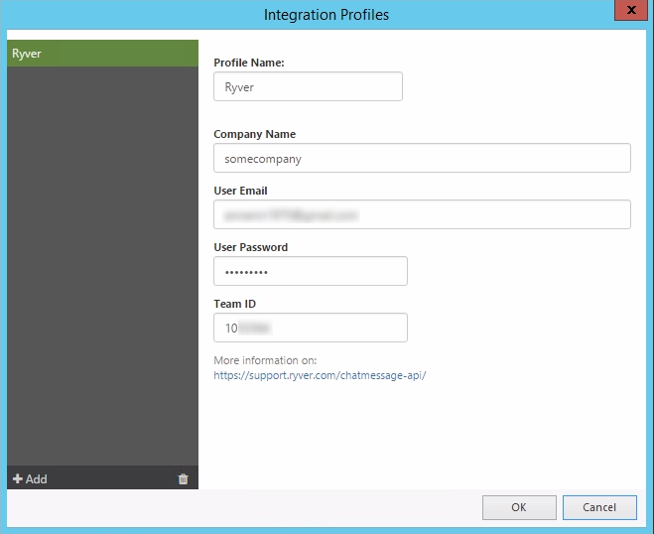Click the Team ID input box
Image resolution: width=654 pixels, height=534 pixels.
[311, 328]
